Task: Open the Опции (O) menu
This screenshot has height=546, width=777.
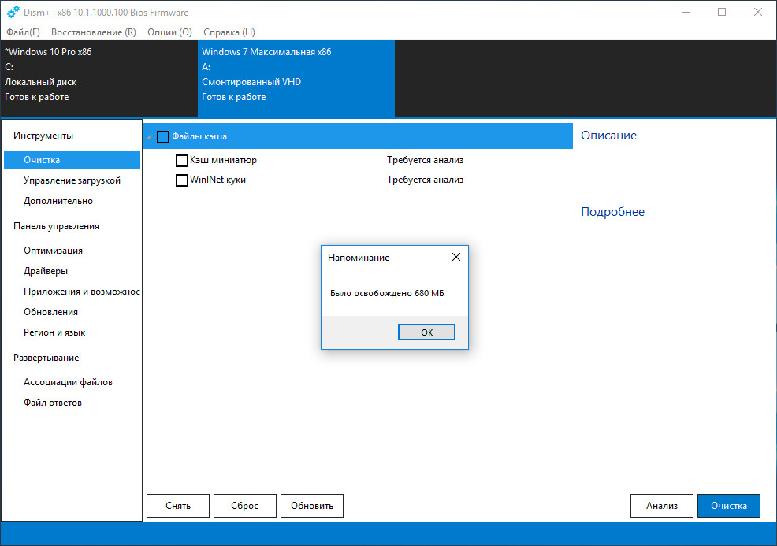Action: tap(169, 32)
